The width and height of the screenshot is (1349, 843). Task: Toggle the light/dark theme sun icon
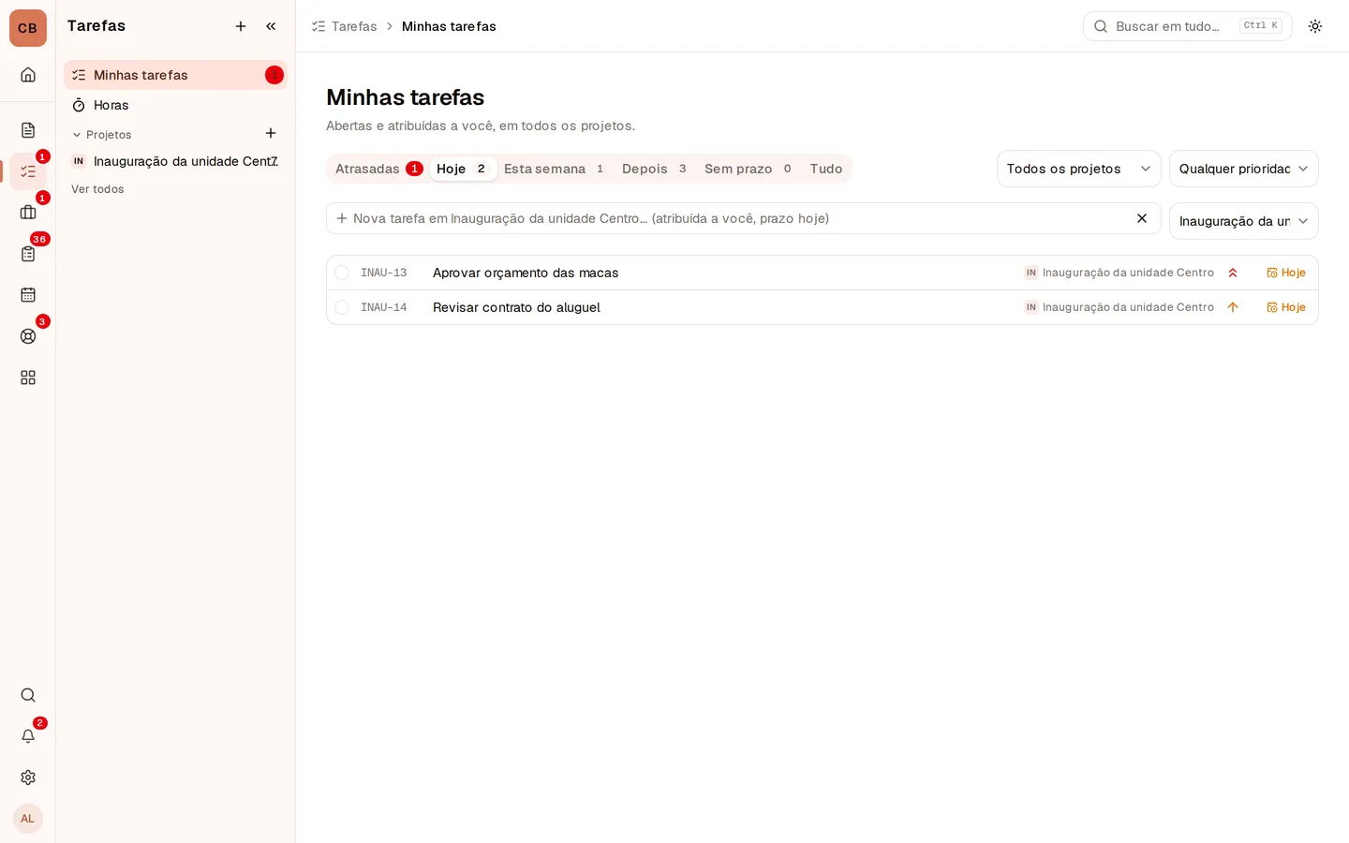pyautogui.click(x=1315, y=26)
